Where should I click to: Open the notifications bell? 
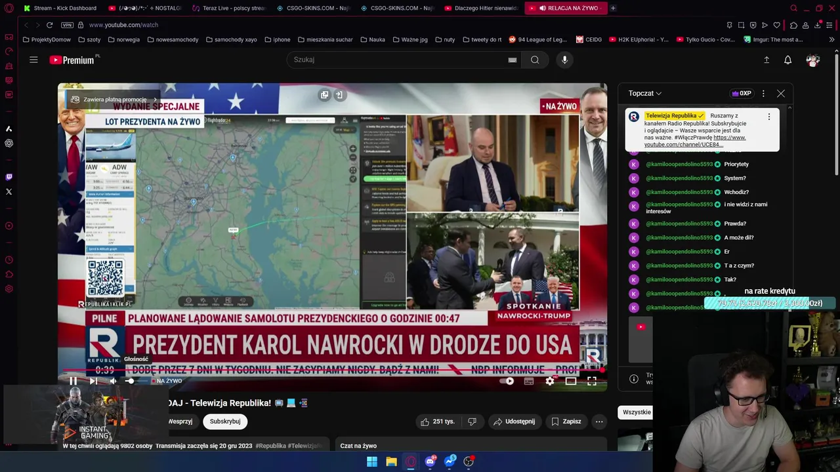pyautogui.click(x=788, y=60)
